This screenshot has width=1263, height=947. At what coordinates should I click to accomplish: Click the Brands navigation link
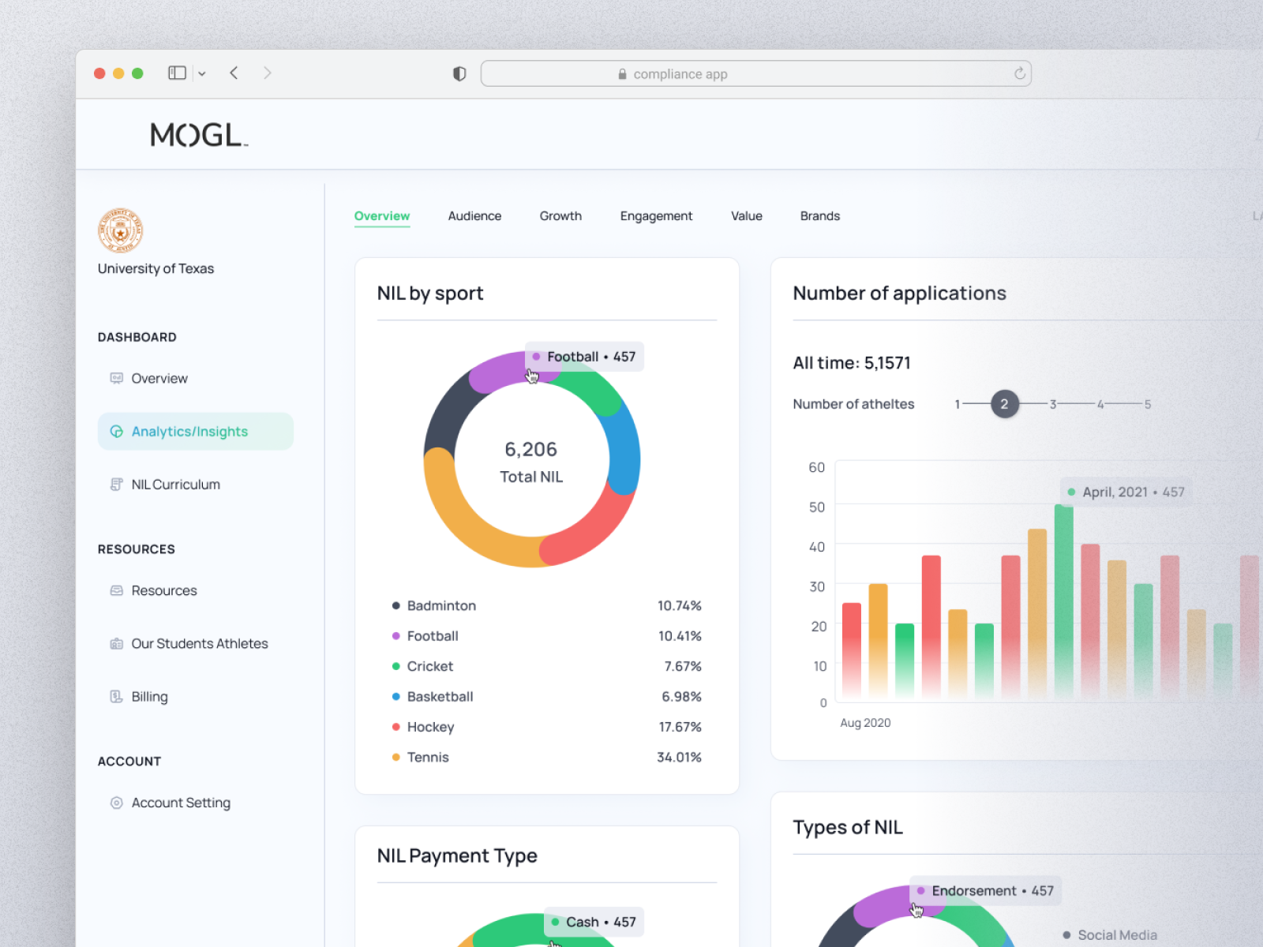pos(819,215)
